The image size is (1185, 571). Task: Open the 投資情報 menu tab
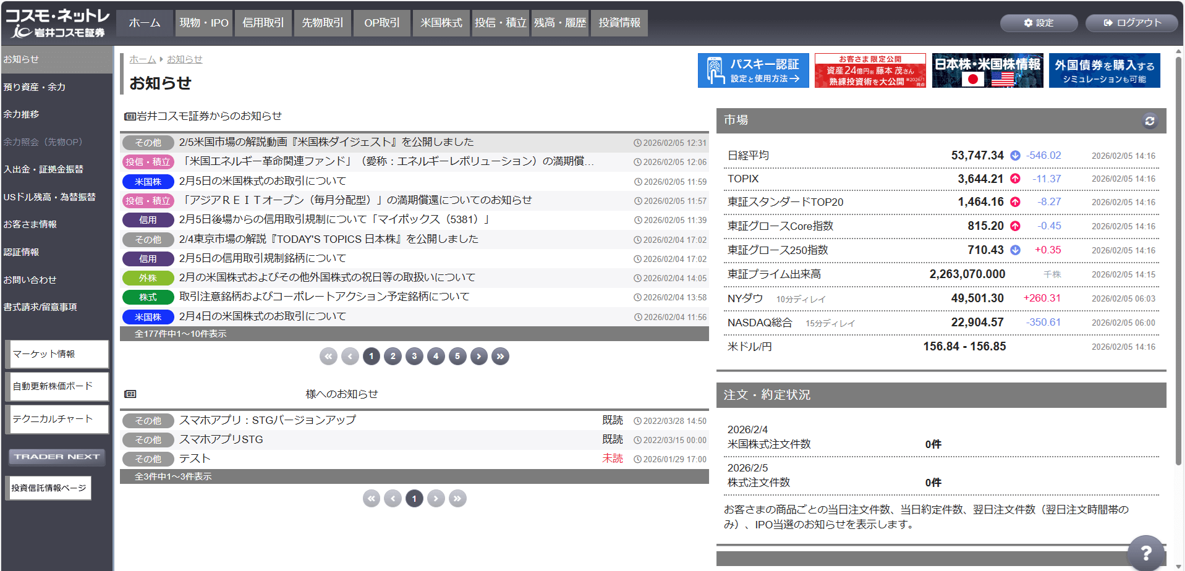point(619,23)
